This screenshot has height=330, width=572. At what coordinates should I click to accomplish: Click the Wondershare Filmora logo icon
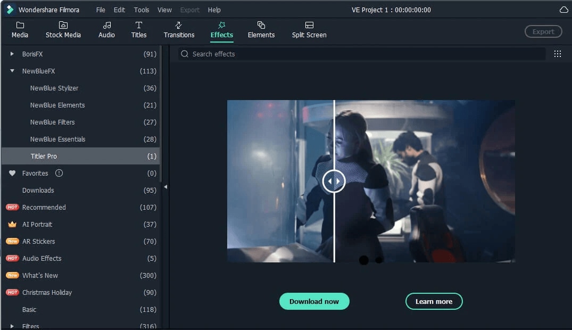(x=10, y=10)
